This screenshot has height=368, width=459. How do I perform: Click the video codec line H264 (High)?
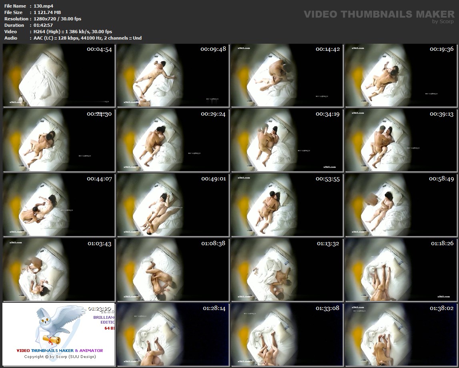(x=73, y=32)
